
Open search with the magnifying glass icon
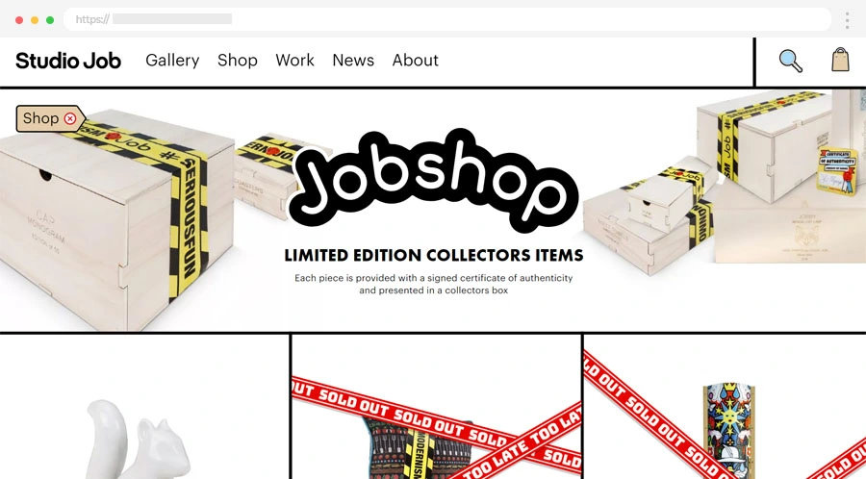pyautogui.click(x=790, y=61)
